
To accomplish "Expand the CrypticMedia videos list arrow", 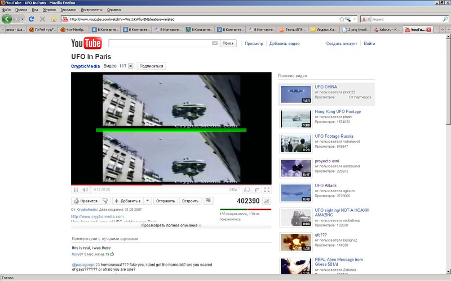I will 131,66.
